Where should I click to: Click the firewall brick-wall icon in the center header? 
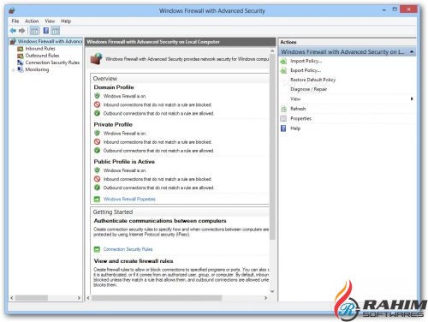(x=97, y=59)
